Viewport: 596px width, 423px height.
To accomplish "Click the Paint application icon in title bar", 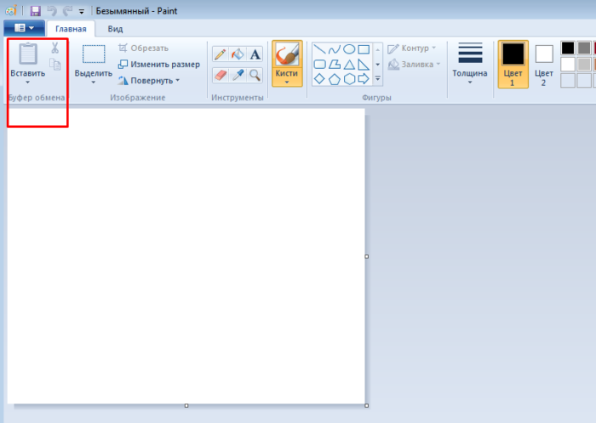I will [x=11, y=10].
